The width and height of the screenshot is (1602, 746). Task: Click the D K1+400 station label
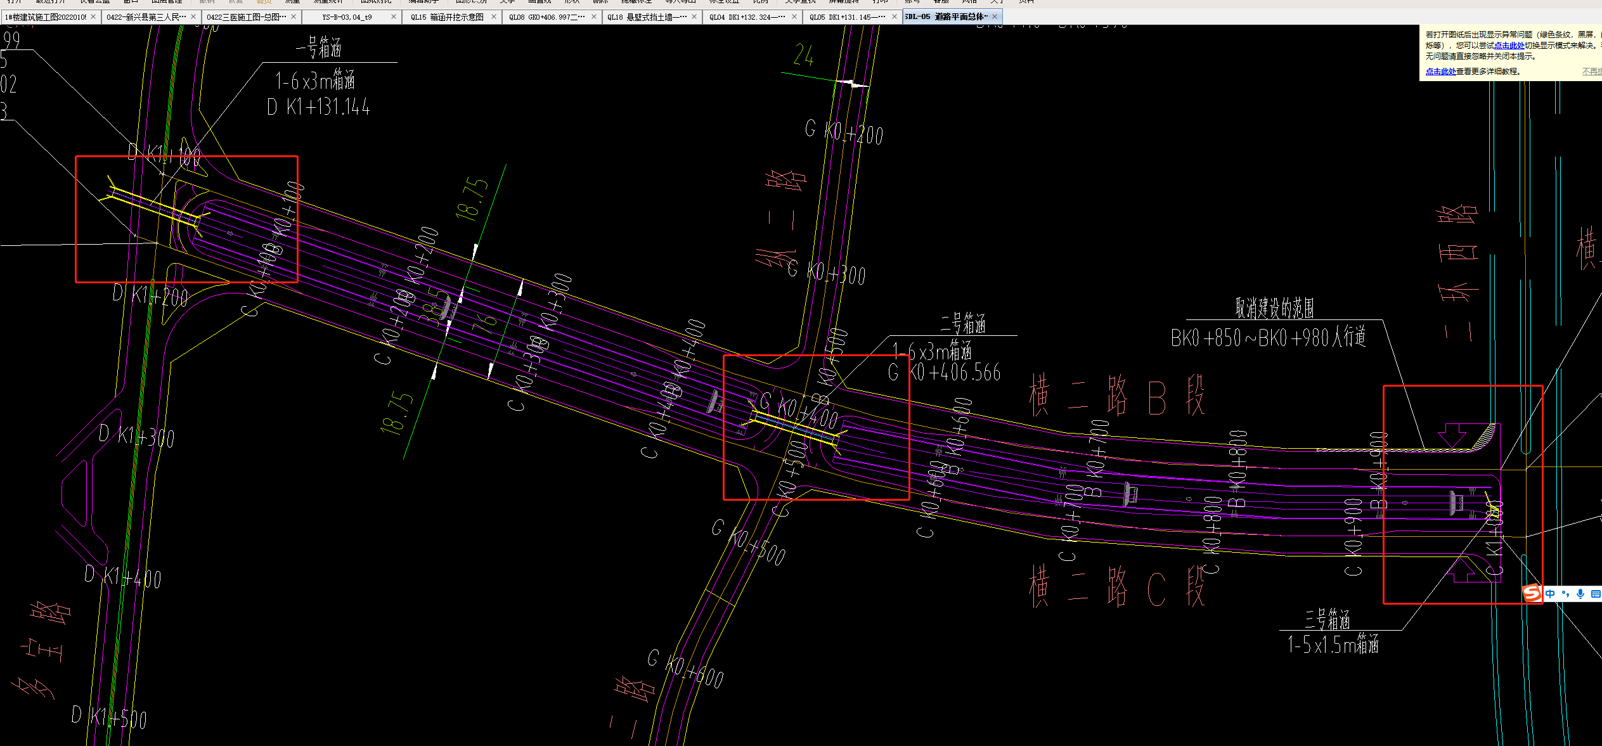(x=122, y=577)
